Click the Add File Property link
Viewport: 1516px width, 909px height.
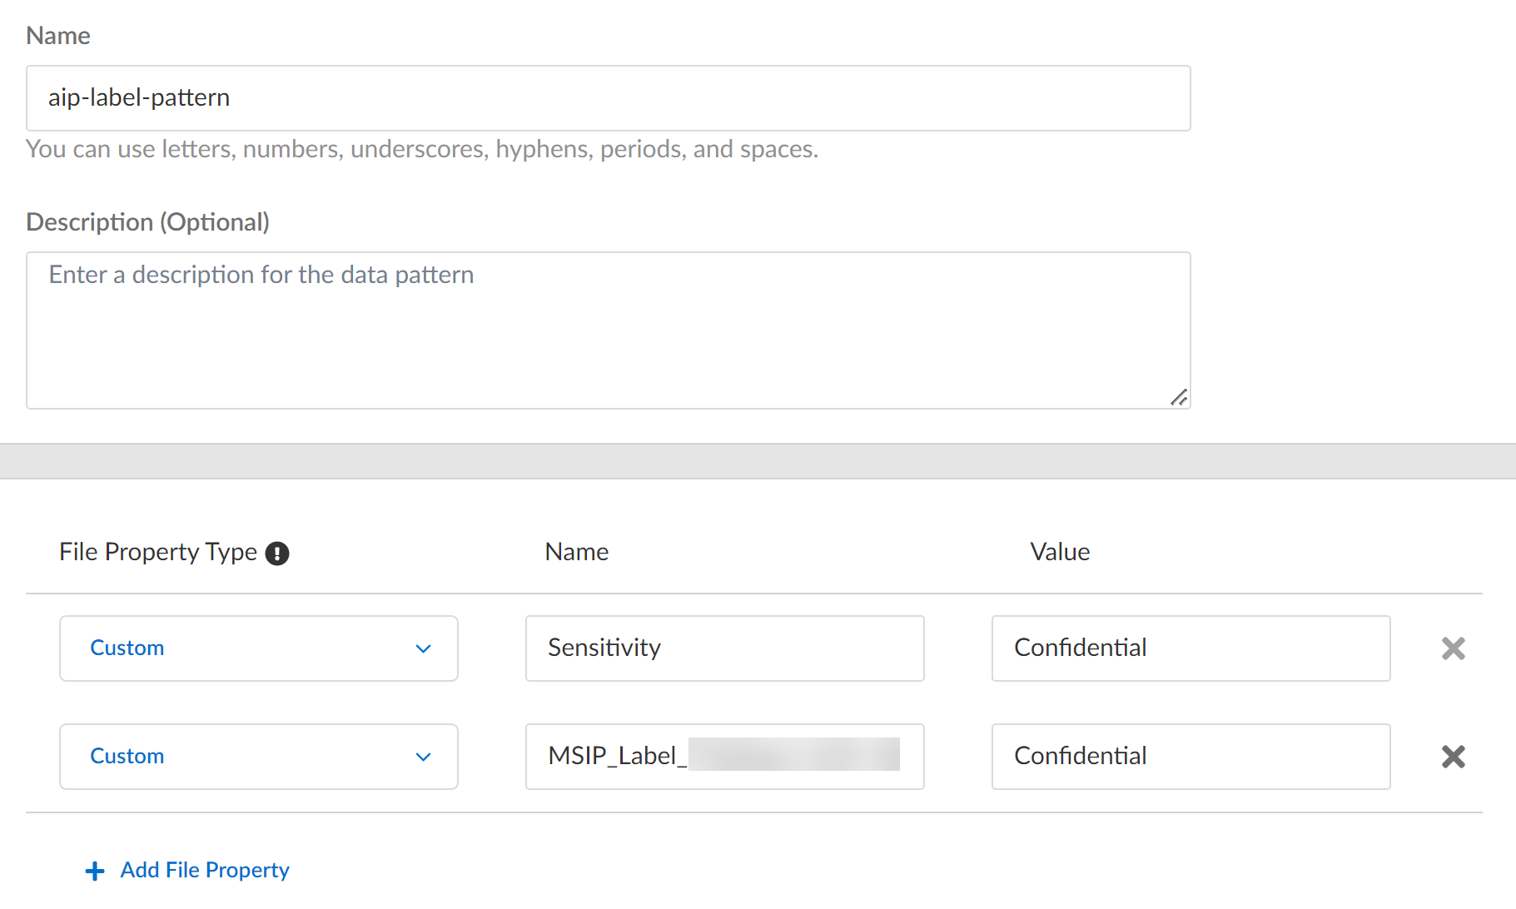[x=204, y=870]
